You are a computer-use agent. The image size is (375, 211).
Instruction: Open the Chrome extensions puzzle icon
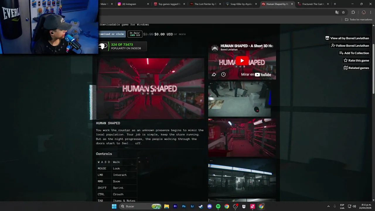tap(353, 12)
